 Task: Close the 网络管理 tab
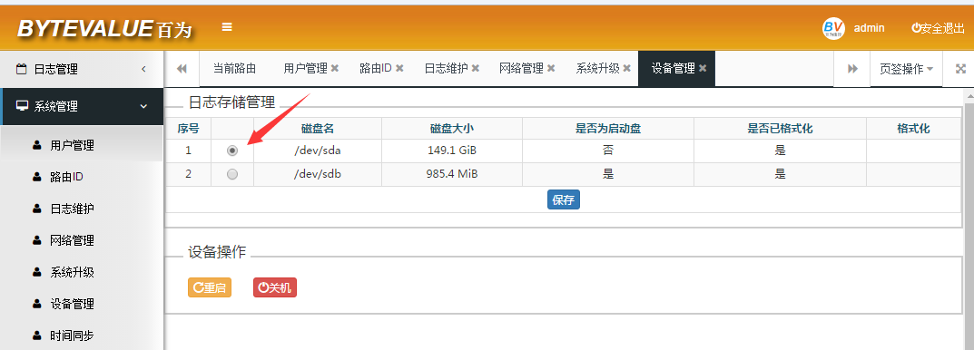coord(551,68)
